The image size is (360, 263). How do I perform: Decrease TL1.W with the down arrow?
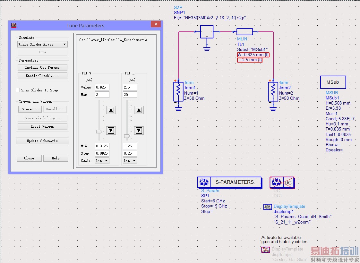[111, 130]
